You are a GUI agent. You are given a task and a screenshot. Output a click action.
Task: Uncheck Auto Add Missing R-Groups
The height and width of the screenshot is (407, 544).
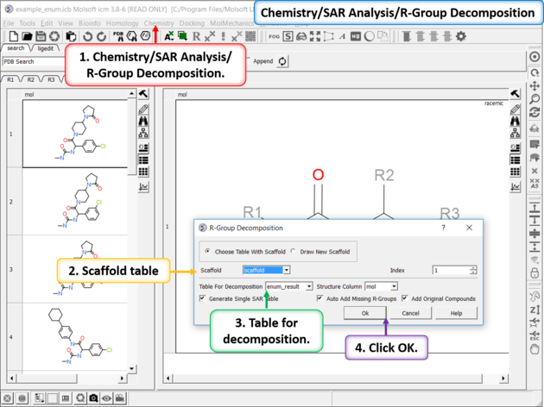pyautogui.click(x=320, y=298)
